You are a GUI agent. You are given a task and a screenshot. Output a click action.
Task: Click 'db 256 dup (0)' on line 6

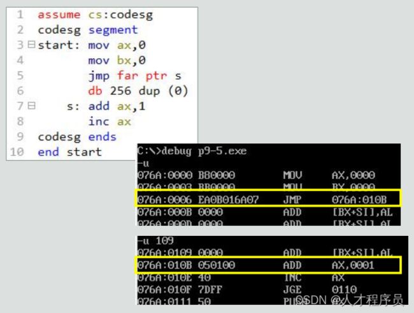[x=138, y=91]
